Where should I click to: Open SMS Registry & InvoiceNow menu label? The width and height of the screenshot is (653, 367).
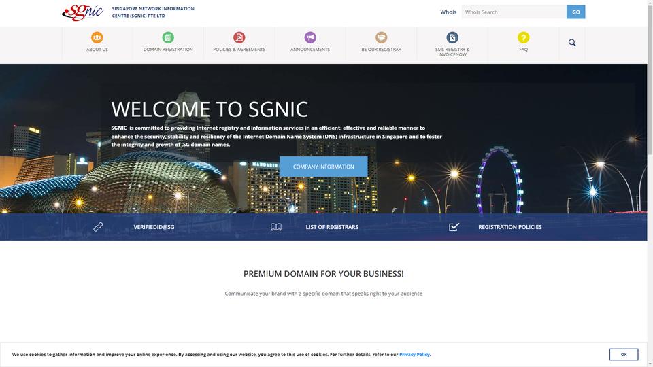(452, 52)
